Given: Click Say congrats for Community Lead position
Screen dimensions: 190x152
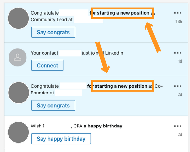Looking at the screenshot, I should click(53, 32).
